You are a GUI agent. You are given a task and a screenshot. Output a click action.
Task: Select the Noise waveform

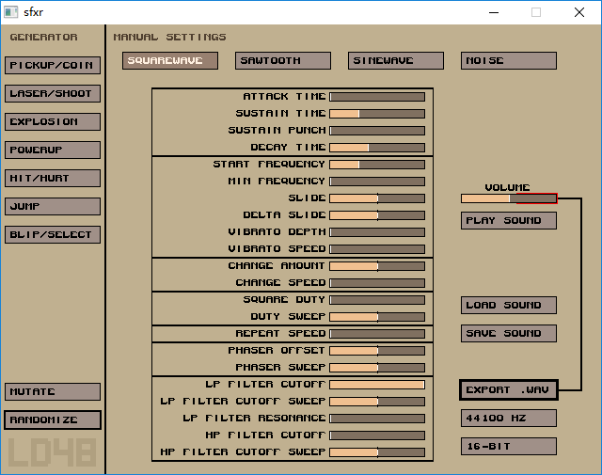509,61
